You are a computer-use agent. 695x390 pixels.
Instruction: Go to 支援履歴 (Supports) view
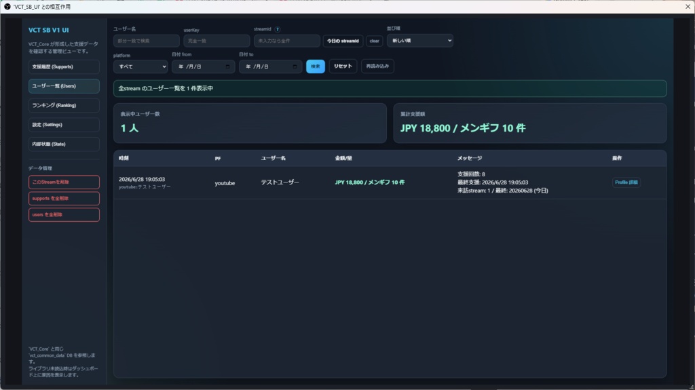(x=64, y=66)
